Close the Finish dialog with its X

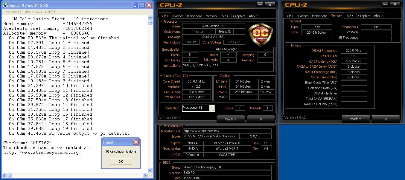(x=136, y=142)
